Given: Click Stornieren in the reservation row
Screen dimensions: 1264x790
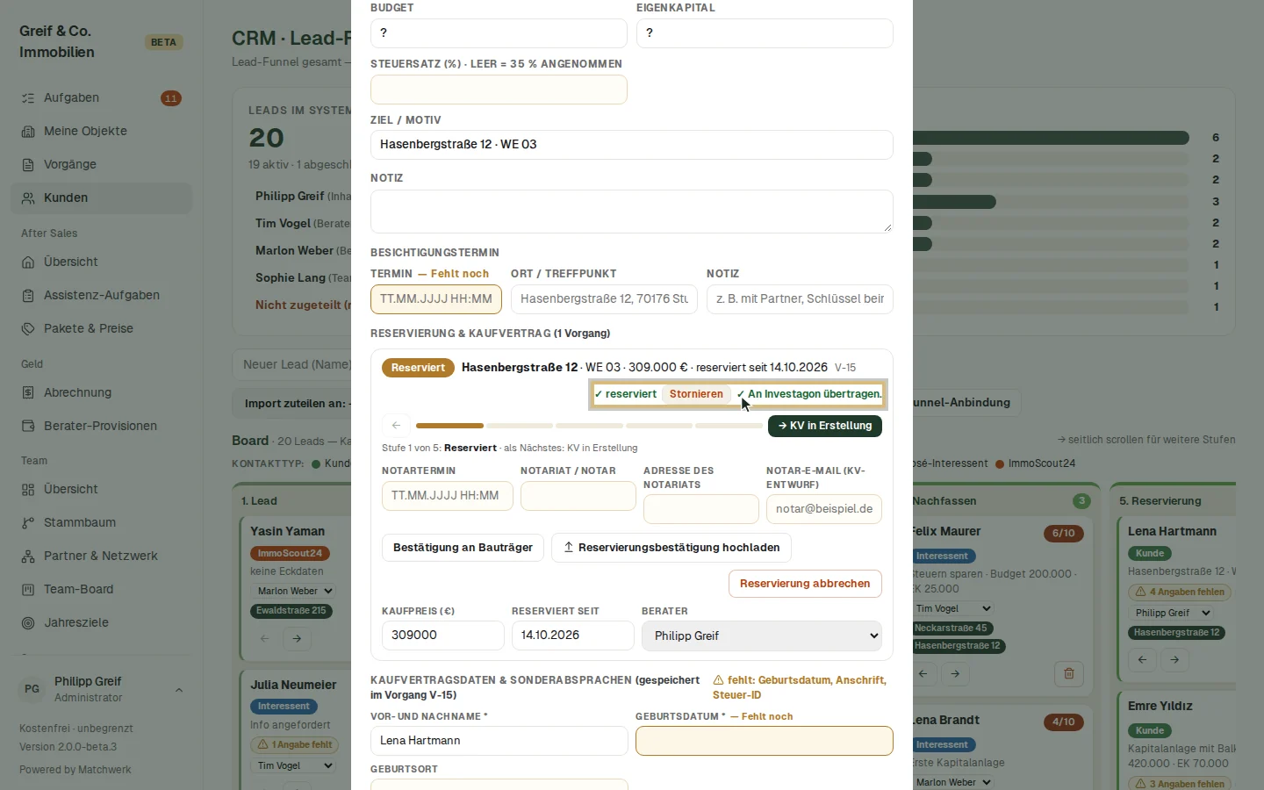Looking at the screenshot, I should pyautogui.click(x=696, y=394).
